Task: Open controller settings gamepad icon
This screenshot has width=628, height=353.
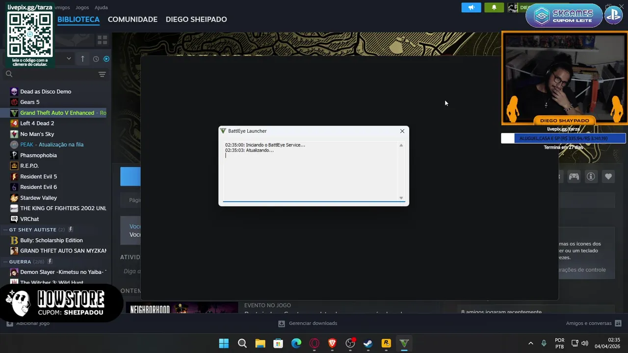Action: point(574,176)
